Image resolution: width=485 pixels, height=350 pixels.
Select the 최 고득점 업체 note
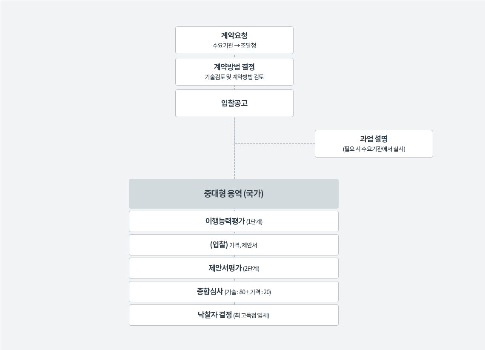(x=251, y=316)
